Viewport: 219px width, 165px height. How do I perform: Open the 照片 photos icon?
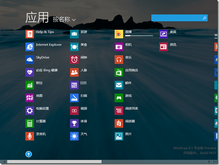click(119, 136)
